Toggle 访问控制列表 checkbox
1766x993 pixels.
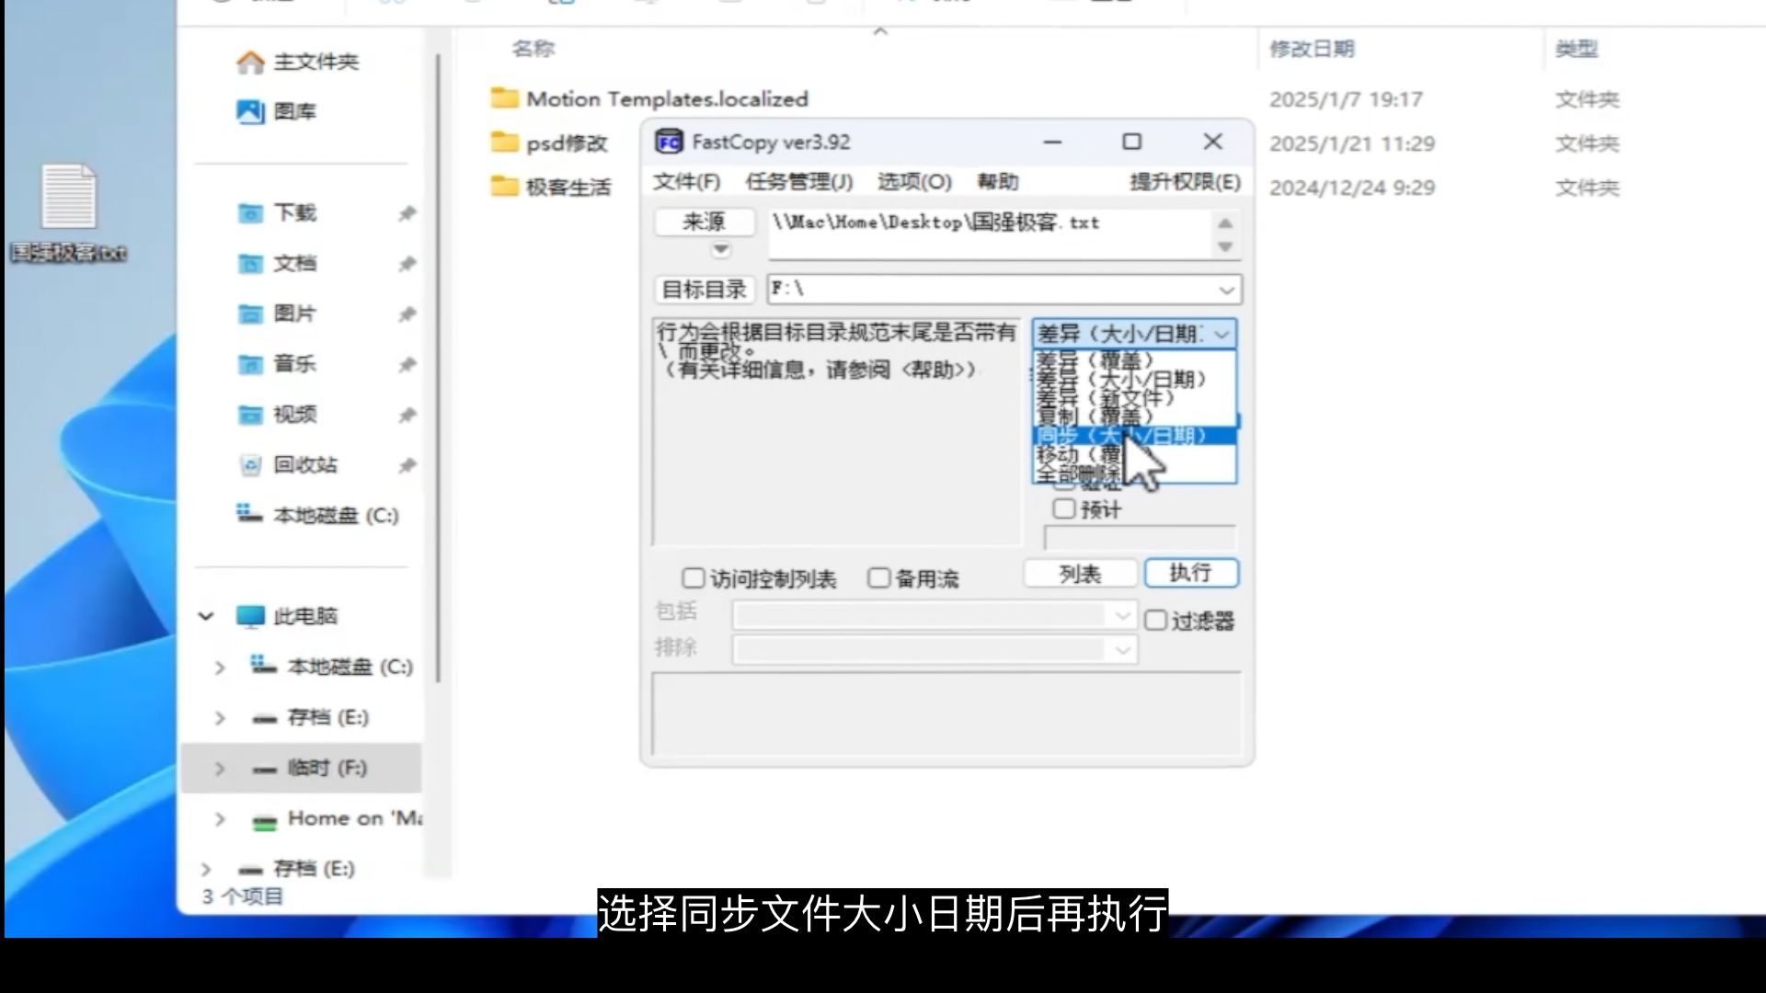click(x=693, y=578)
